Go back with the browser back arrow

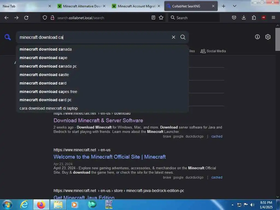[7, 18]
